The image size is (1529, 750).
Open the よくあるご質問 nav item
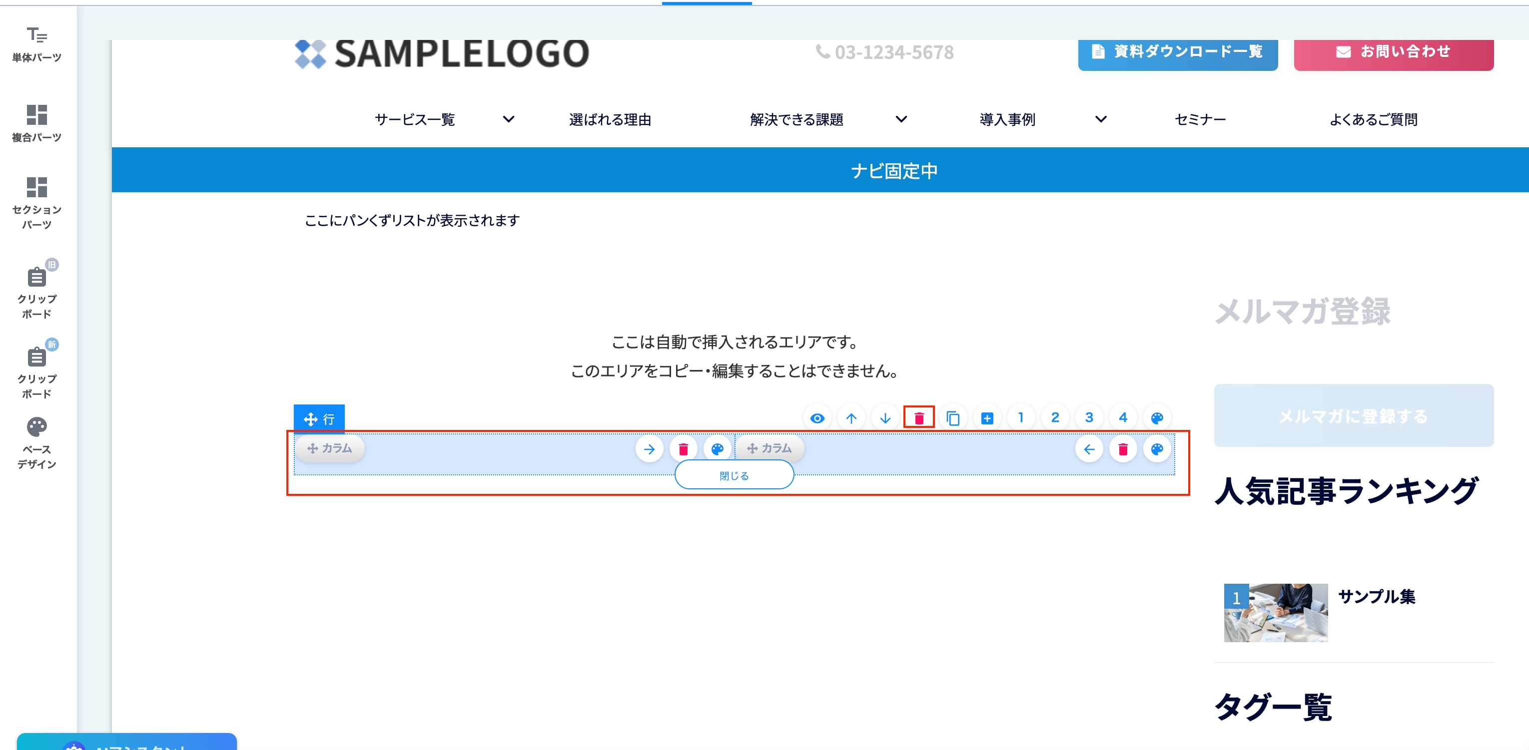pos(1374,119)
